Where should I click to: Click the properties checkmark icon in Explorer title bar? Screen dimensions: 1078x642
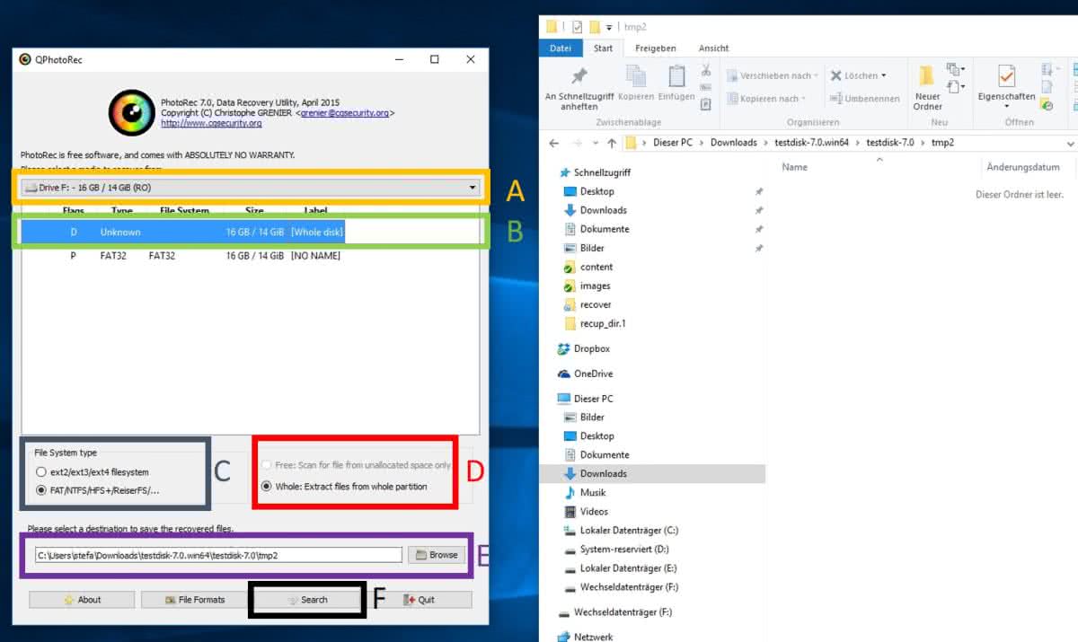tap(577, 27)
